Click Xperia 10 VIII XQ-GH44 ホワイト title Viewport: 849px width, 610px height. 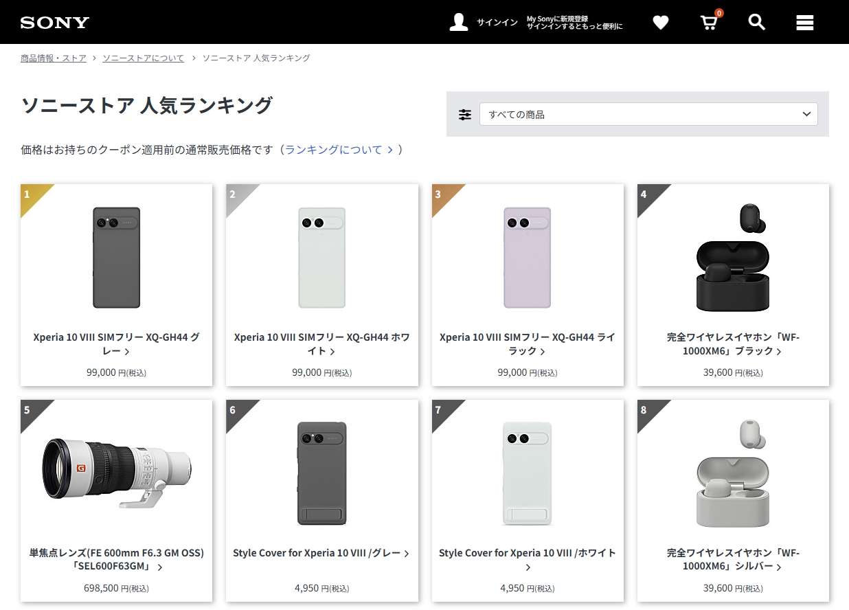(x=321, y=344)
